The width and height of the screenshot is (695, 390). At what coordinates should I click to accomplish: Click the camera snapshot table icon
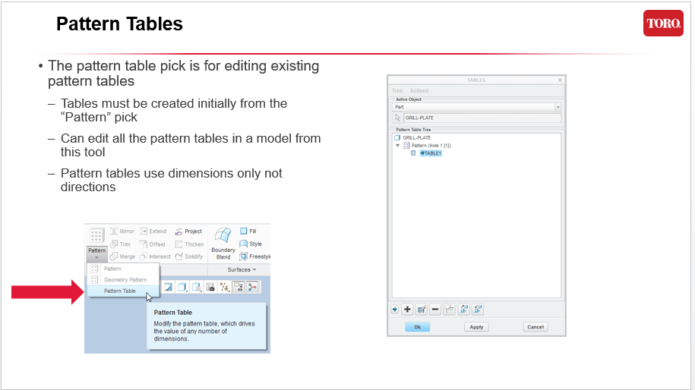[210, 288]
